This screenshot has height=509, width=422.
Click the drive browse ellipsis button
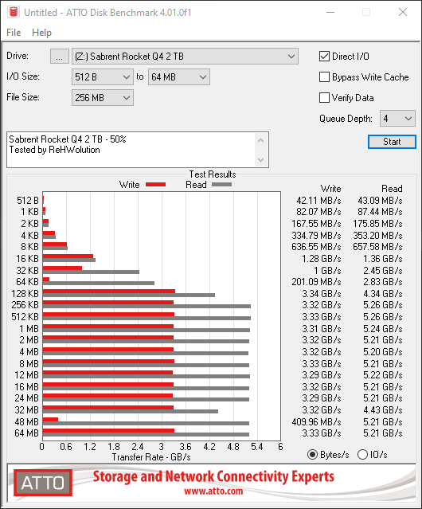tap(60, 57)
